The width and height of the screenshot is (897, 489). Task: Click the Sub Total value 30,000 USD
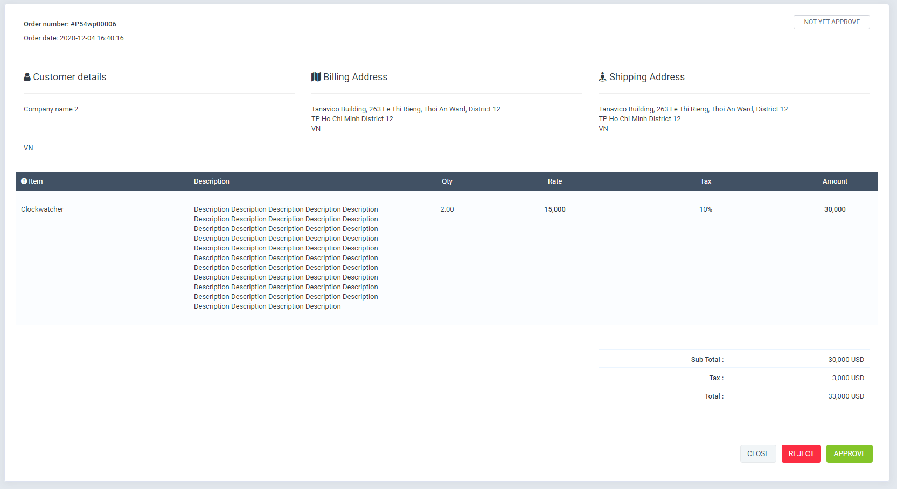coord(846,359)
